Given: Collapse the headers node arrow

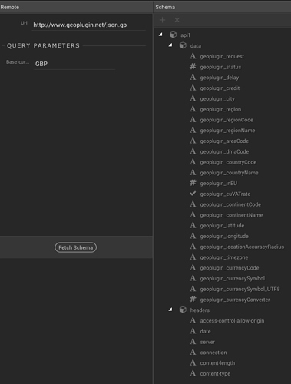Looking at the screenshot, I should (170, 310).
